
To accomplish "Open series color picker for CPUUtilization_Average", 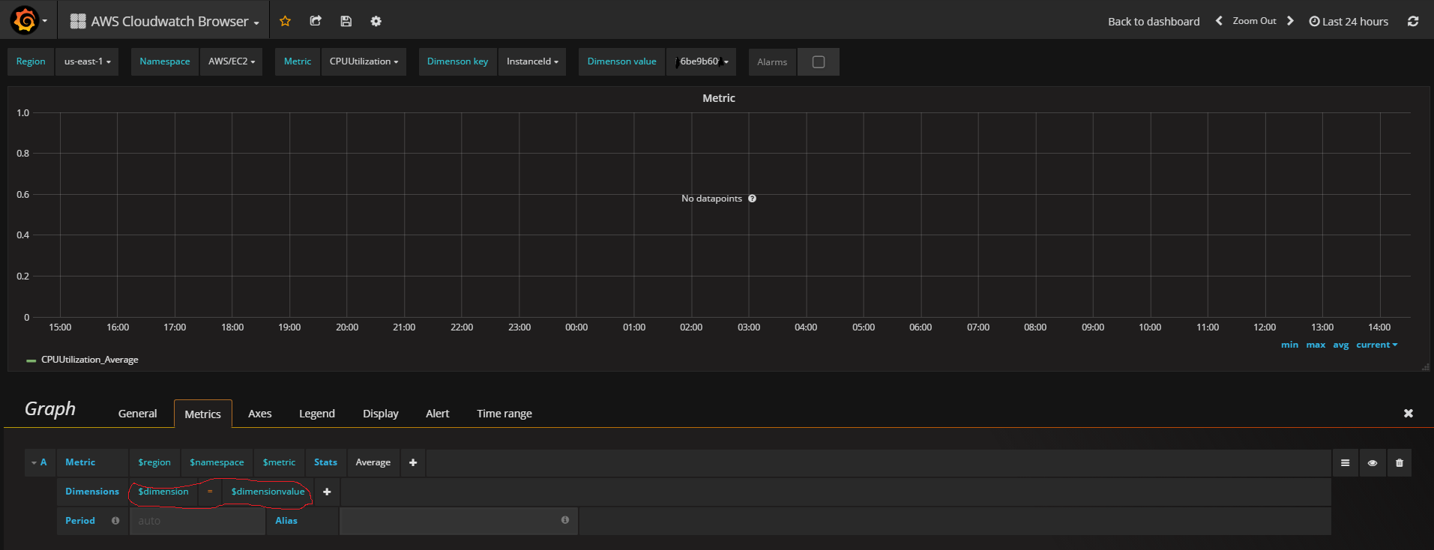I will point(31,360).
